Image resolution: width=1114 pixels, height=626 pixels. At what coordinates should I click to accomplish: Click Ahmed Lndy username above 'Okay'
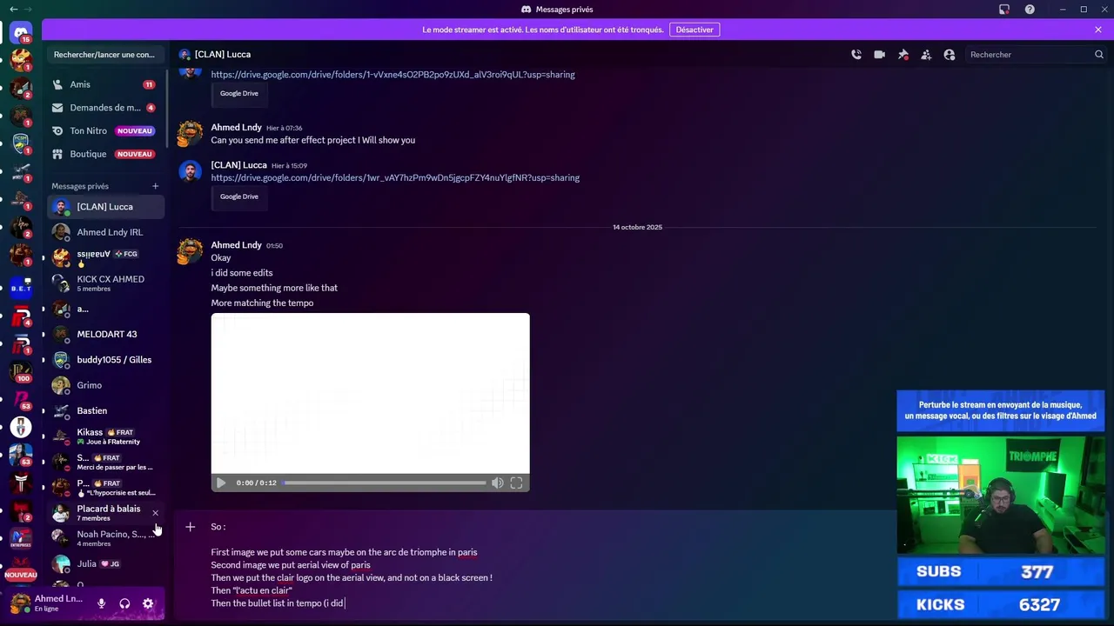(236, 245)
